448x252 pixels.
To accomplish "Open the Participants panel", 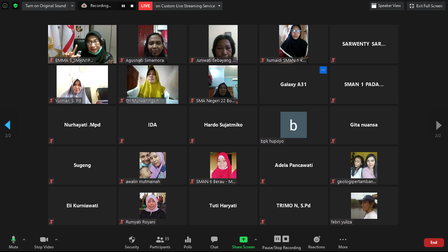I will click(160, 240).
